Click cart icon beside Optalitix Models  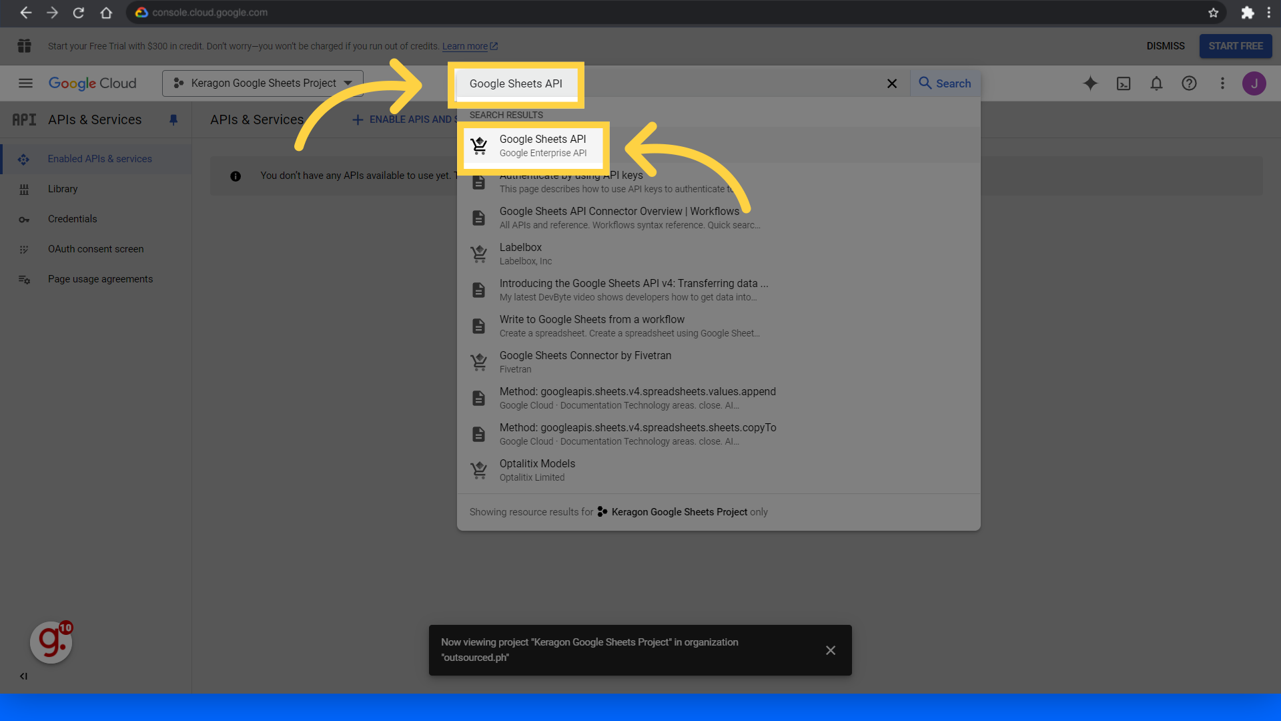click(x=479, y=470)
